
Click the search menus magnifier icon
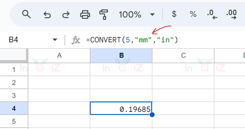tap(26, 14)
